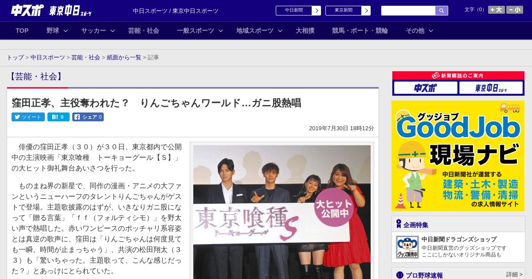Click the 東京中日スポーツ logo in header
This screenshot has width=532, height=279.
[70, 11]
